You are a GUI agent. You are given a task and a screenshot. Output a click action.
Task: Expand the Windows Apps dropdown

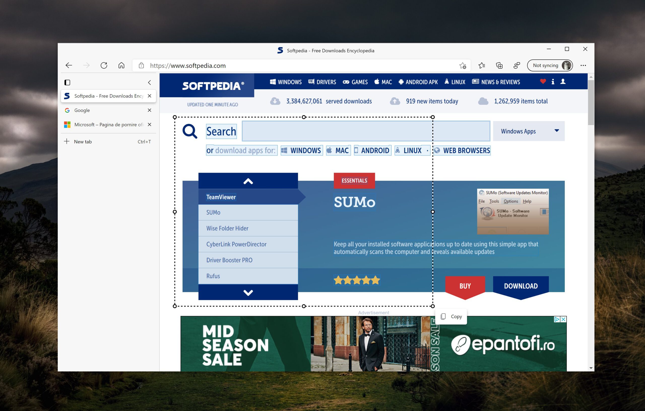click(529, 131)
